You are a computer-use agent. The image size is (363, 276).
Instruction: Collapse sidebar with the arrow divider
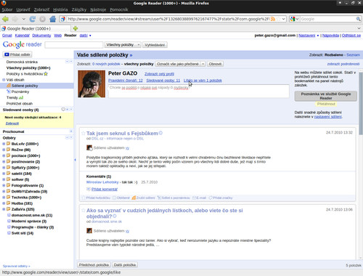pos(75,160)
